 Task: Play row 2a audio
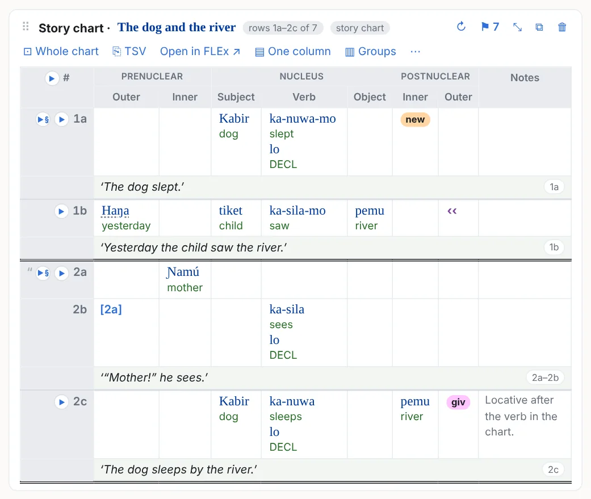point(61,273)
